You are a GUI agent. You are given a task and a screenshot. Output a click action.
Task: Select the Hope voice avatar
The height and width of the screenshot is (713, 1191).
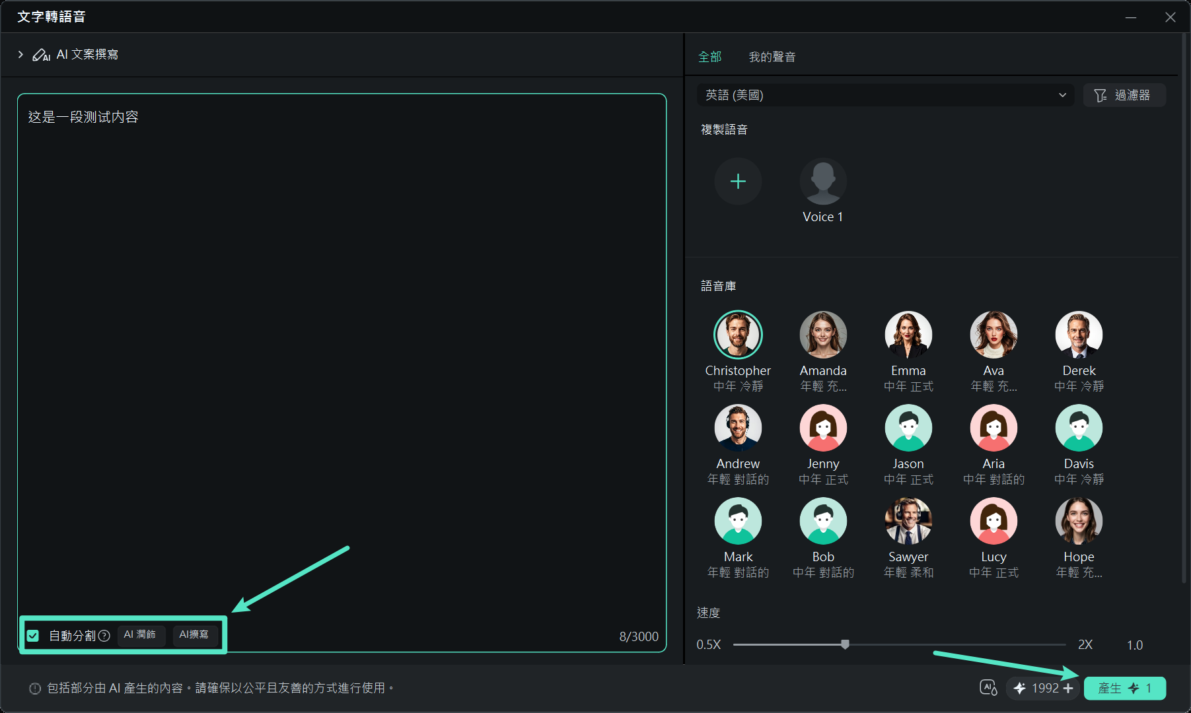pyautogui.click(x=1079, y=521)
